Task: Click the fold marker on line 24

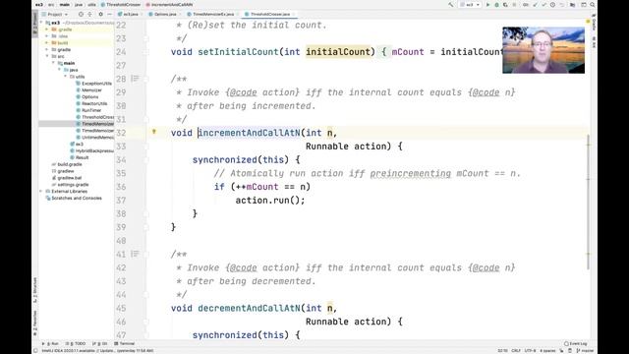Action: point(146,52)
